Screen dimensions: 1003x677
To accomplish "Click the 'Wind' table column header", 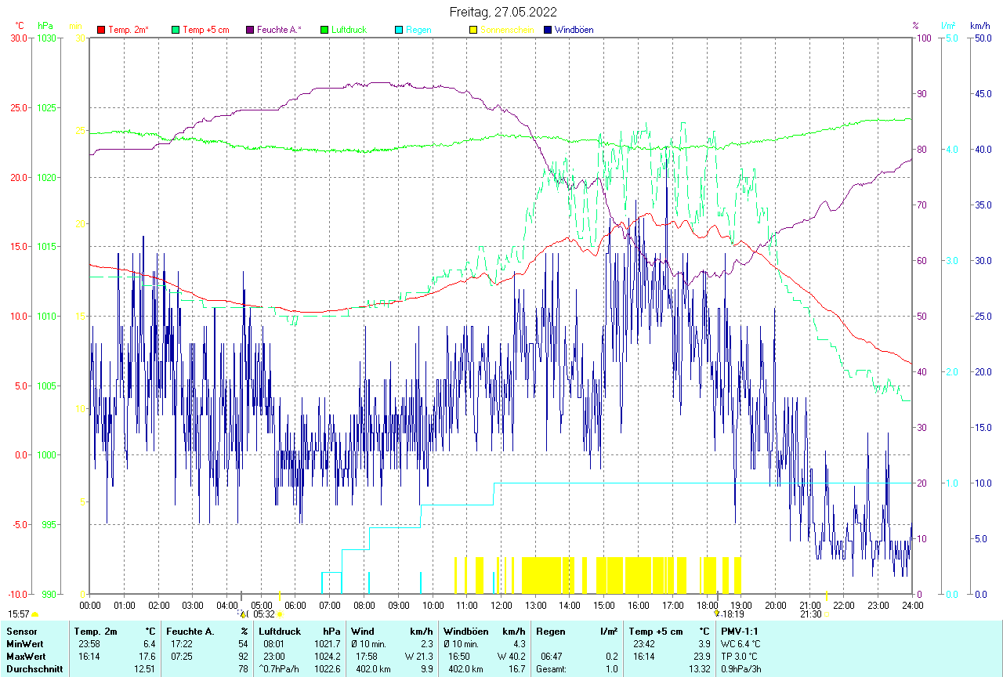I will click(x=363, y=631).
